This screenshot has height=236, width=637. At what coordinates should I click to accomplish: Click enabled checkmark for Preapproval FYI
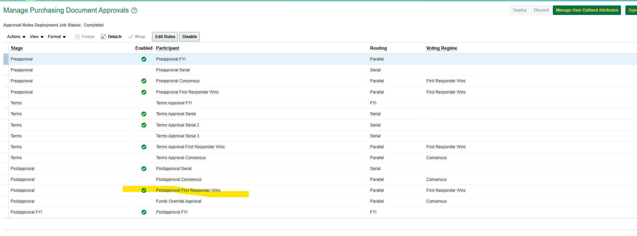coord(144,59)
